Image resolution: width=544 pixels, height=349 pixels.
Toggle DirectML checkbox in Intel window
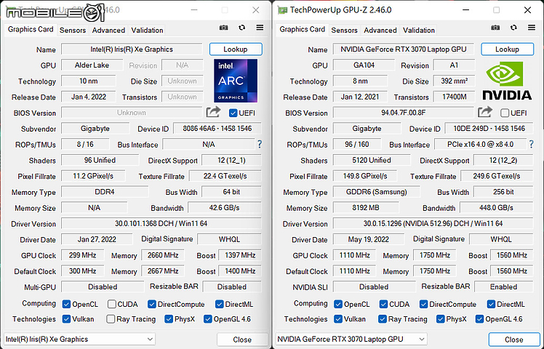pos(219,304)
